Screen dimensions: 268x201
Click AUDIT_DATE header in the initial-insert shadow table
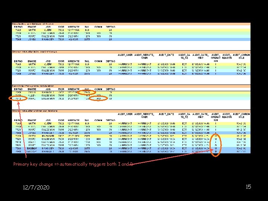tap(166, 55)
